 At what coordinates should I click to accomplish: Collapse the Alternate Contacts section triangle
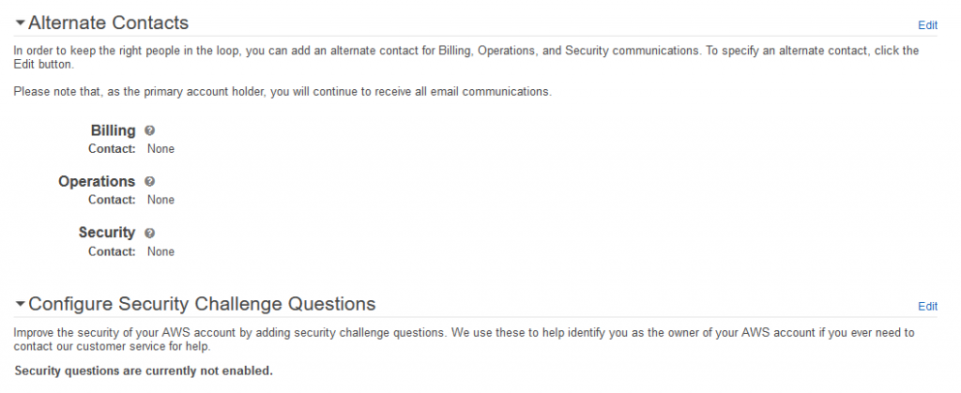point(21,23)
